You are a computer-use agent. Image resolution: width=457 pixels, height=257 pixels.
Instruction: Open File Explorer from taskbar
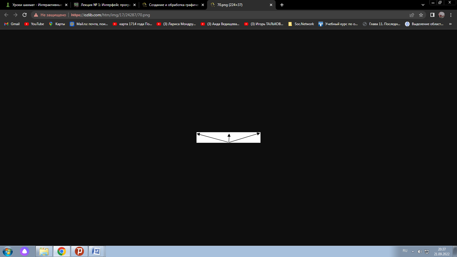coord(44,251)
